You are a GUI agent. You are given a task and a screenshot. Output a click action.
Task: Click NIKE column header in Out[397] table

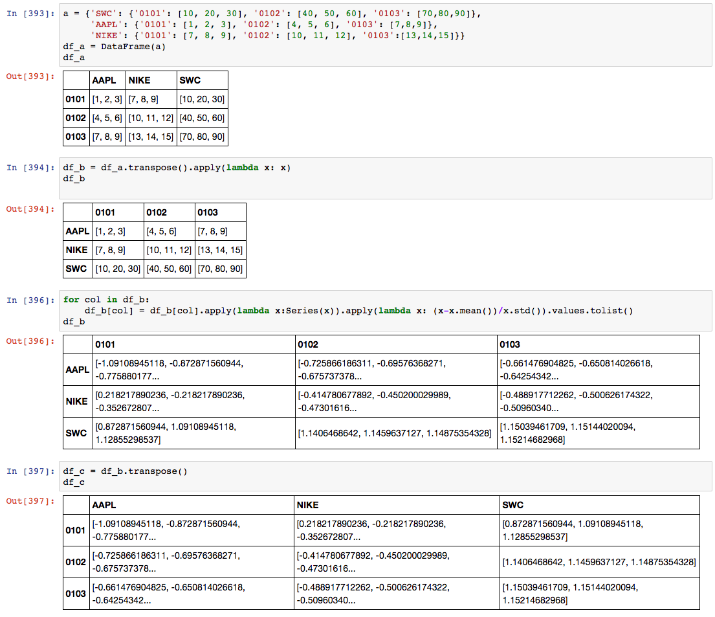point(397,505)
